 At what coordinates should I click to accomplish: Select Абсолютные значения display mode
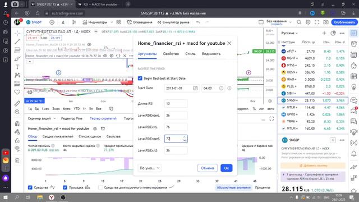point(233,187)
